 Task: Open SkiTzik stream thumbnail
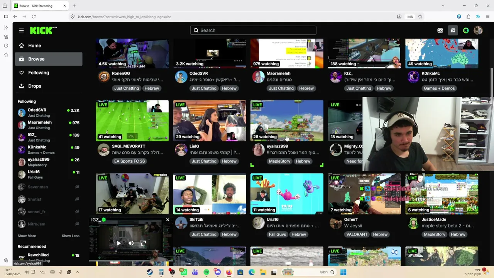[210, 194]
